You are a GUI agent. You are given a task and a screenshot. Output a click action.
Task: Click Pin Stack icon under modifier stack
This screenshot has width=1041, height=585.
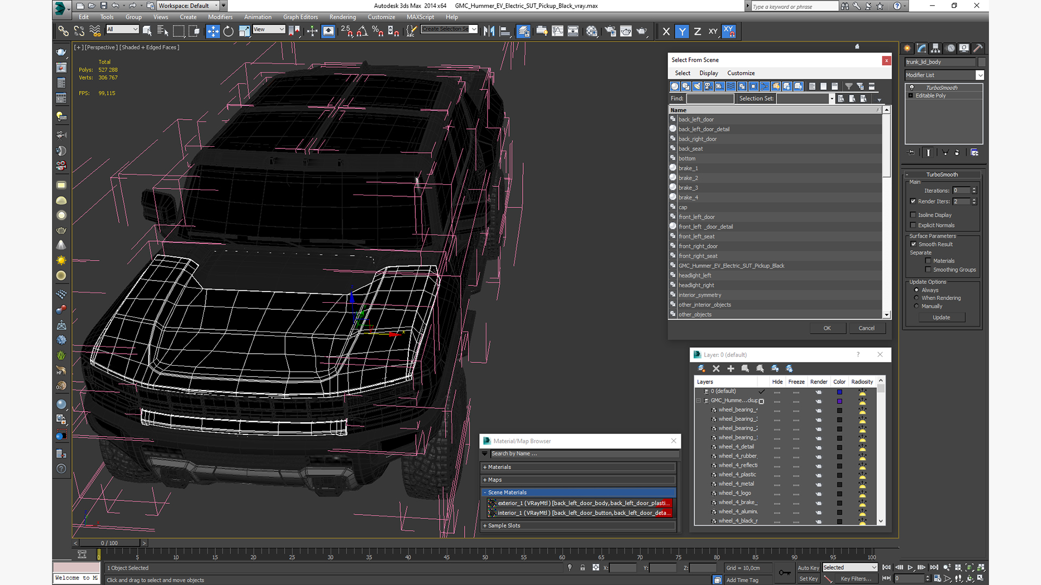tap(911, 153)
